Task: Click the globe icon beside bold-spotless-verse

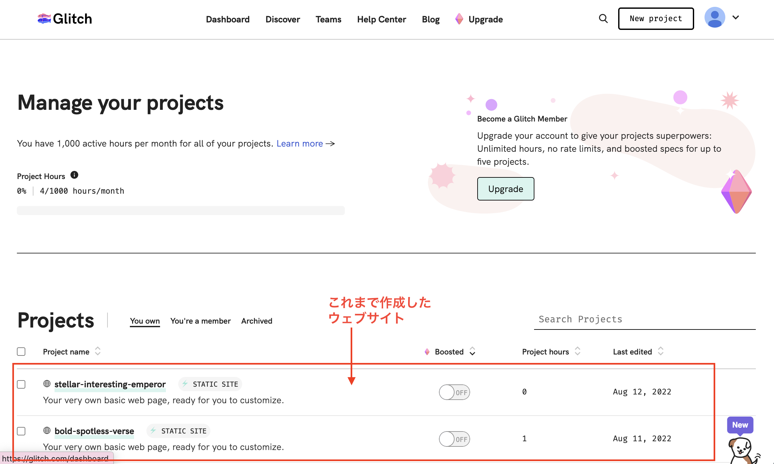Action: click(x=47, y=431)
